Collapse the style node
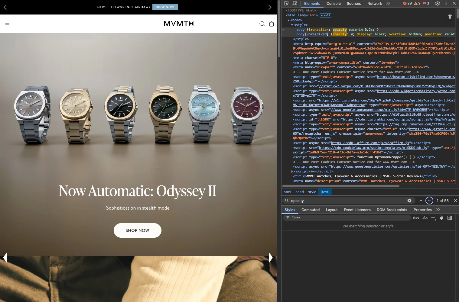The image size is (459, 302). coord(292,25)
